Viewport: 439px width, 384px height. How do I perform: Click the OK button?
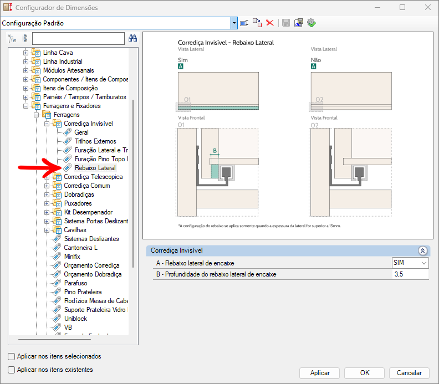(x=365, y=373)
